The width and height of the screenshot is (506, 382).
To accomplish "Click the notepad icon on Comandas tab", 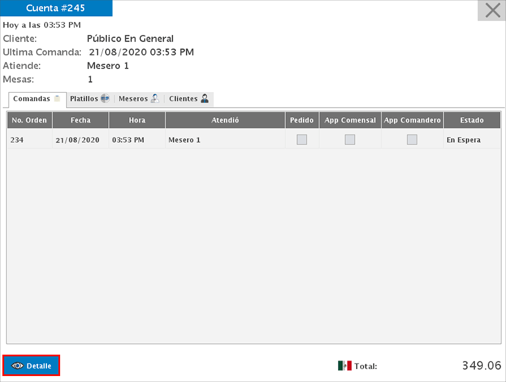I will click(x=57, y=99).
